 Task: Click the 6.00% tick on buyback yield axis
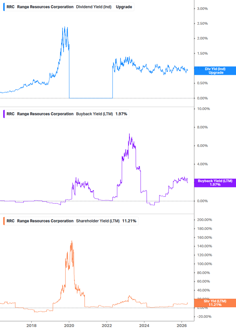[202, 146]
